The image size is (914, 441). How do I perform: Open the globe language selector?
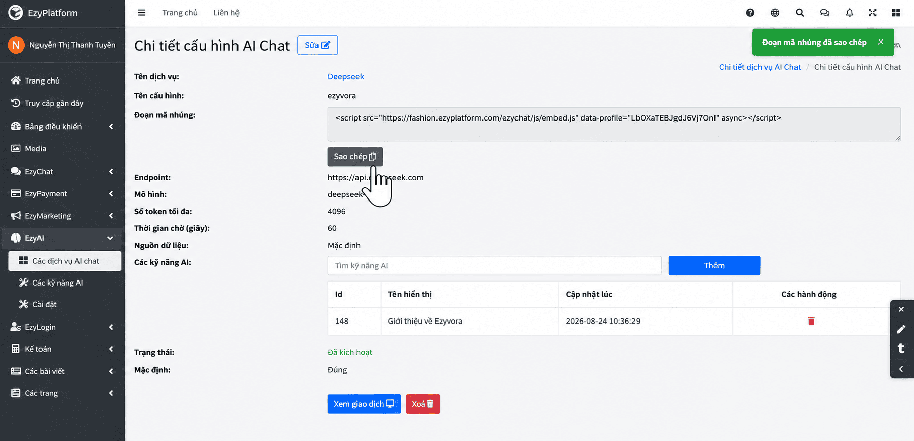pos(775,13)
